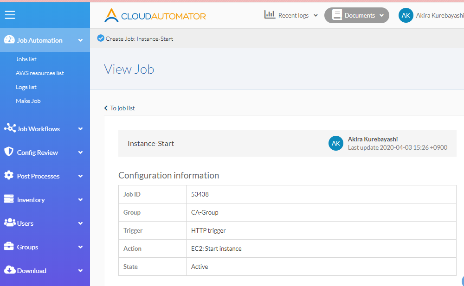Select the Job Workflows menu label
This screenshot has height=286, width=464.
39,129
